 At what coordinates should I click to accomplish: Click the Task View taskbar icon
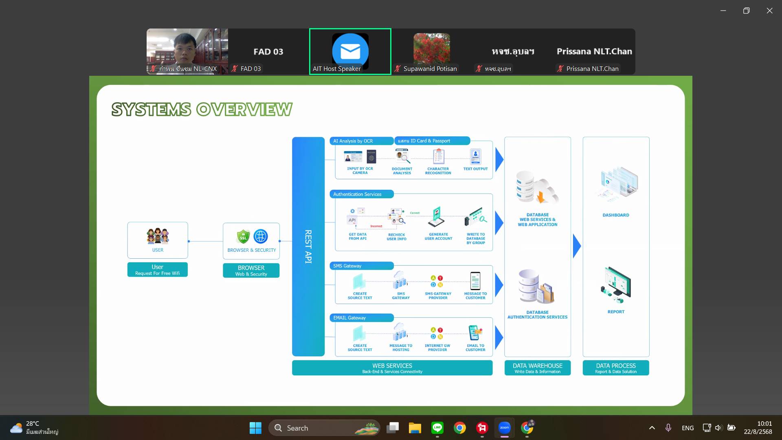point(392,428)
